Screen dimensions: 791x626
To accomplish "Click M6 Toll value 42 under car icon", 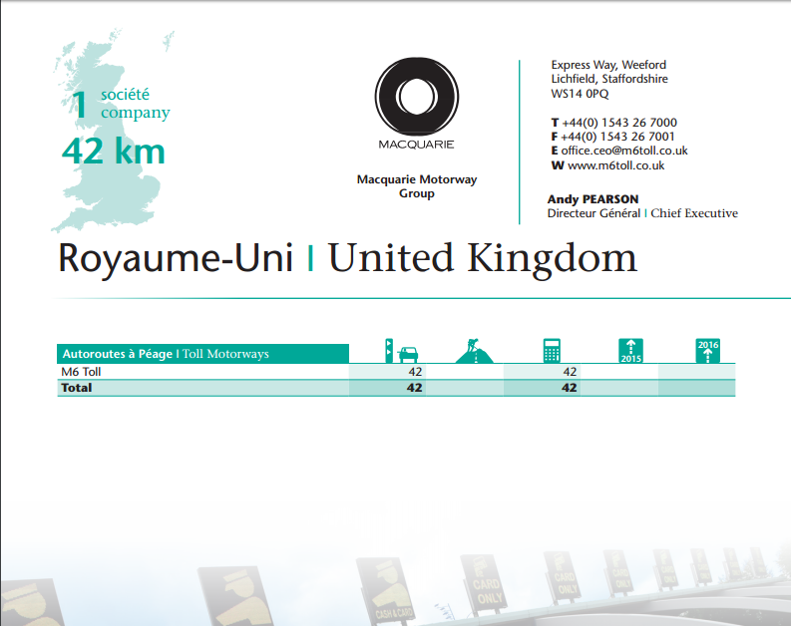I will click(415, 372).
